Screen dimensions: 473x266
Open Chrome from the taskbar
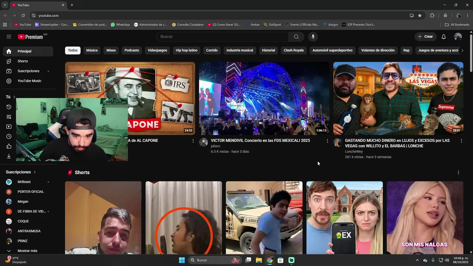[x=270, y=260]
